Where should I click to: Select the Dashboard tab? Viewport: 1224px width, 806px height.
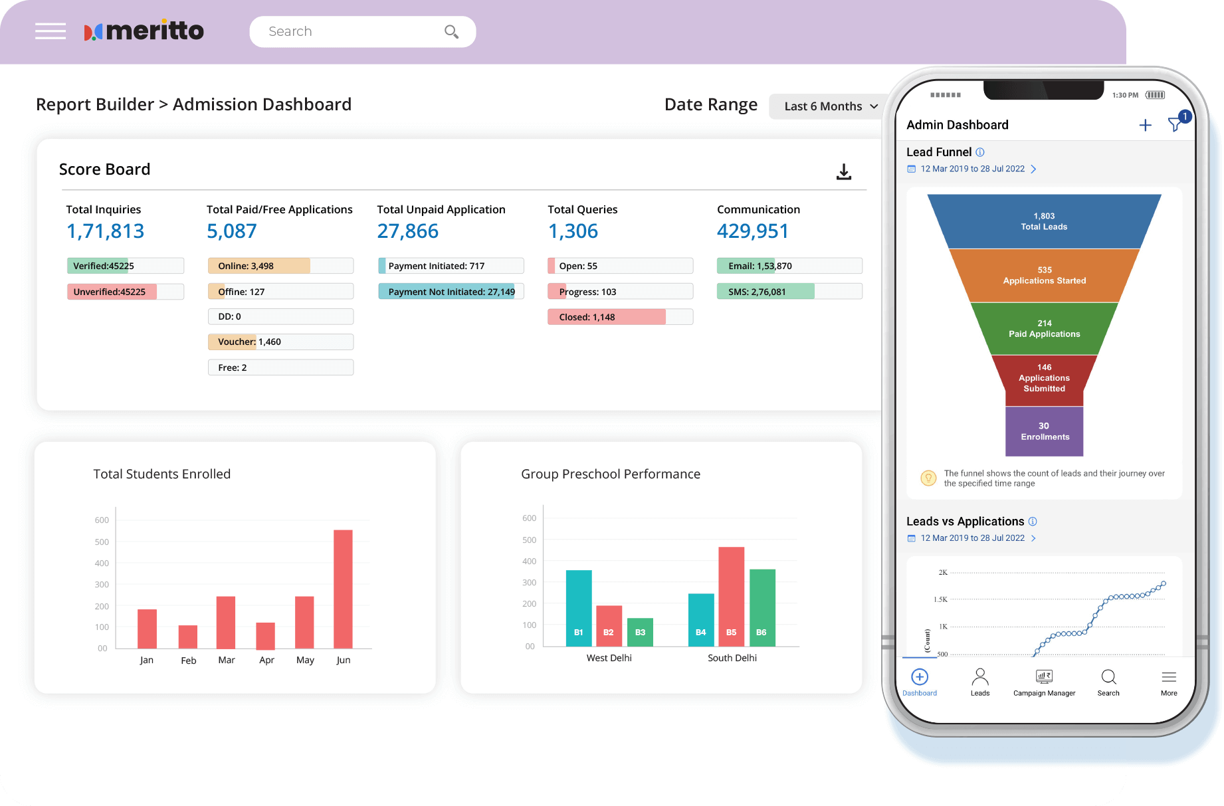point(920,682)
